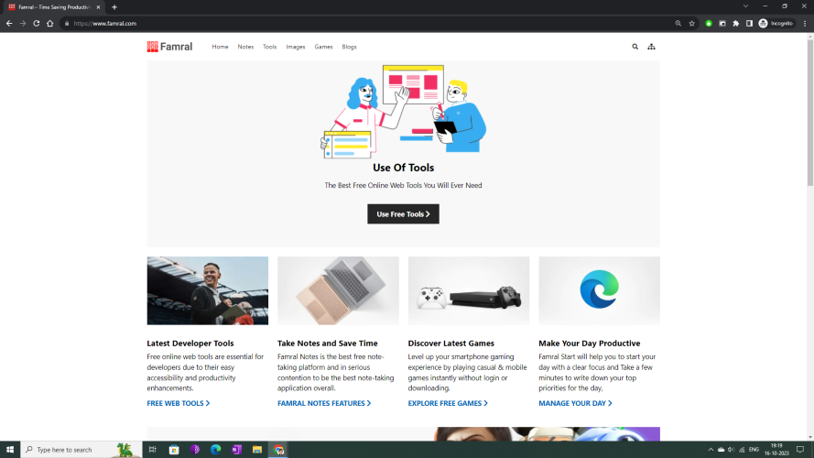Open the tab search dropdown arrow

coord(745,6)
